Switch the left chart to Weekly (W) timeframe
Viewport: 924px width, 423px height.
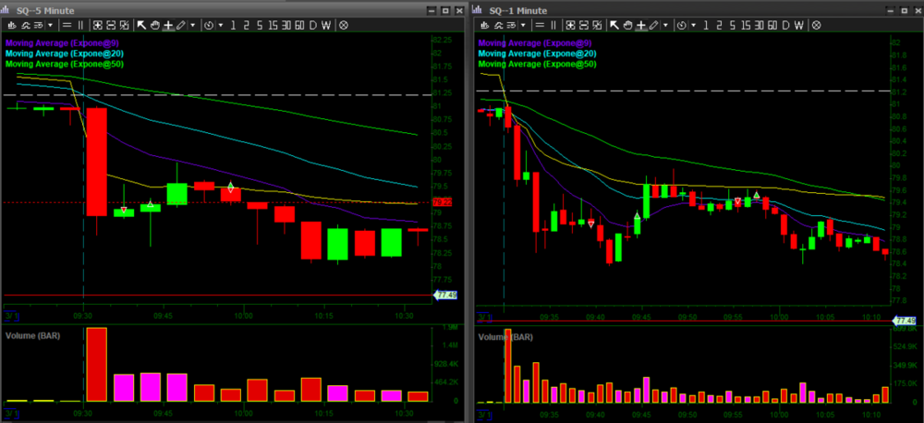326,26
